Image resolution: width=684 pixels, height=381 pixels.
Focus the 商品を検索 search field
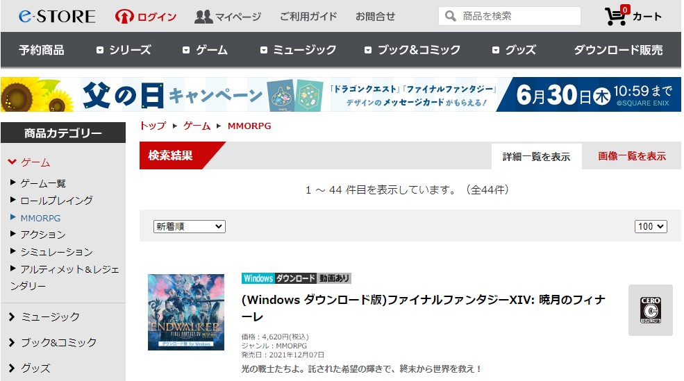click(x=510, y=16)
